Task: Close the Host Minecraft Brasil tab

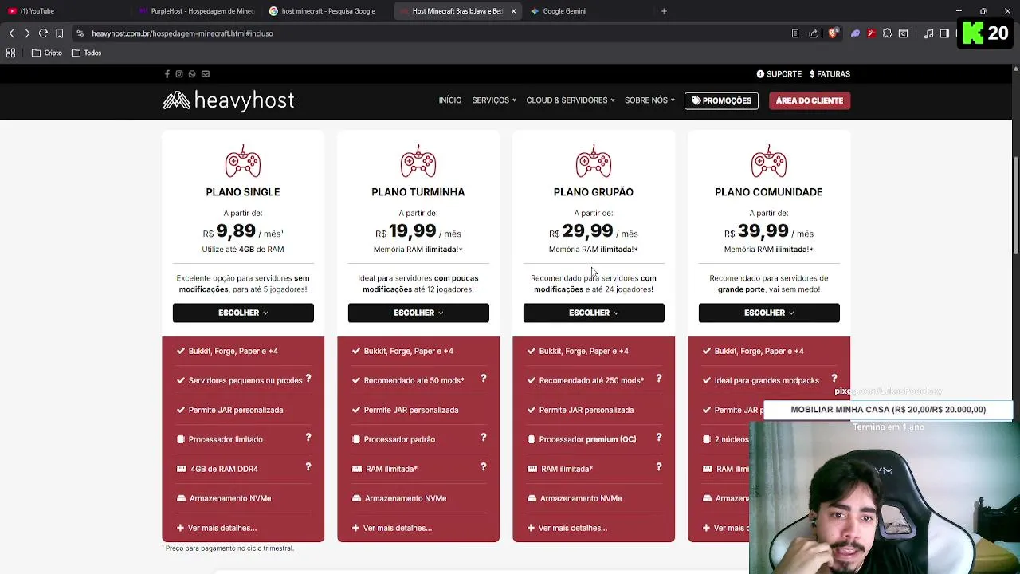Action: (513, 11)
